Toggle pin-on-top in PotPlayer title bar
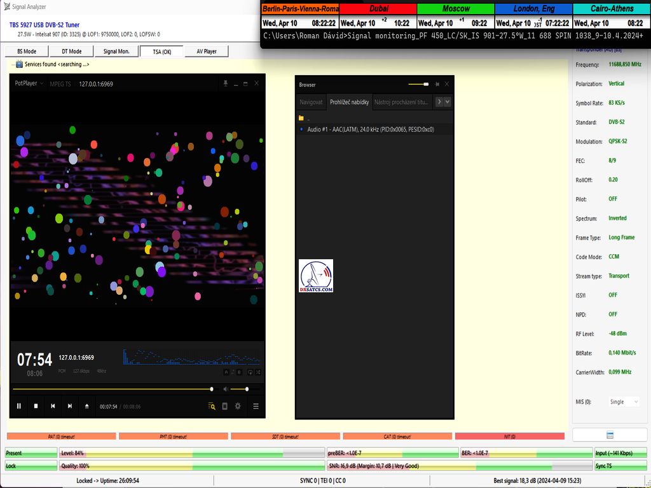 [224, 83]
